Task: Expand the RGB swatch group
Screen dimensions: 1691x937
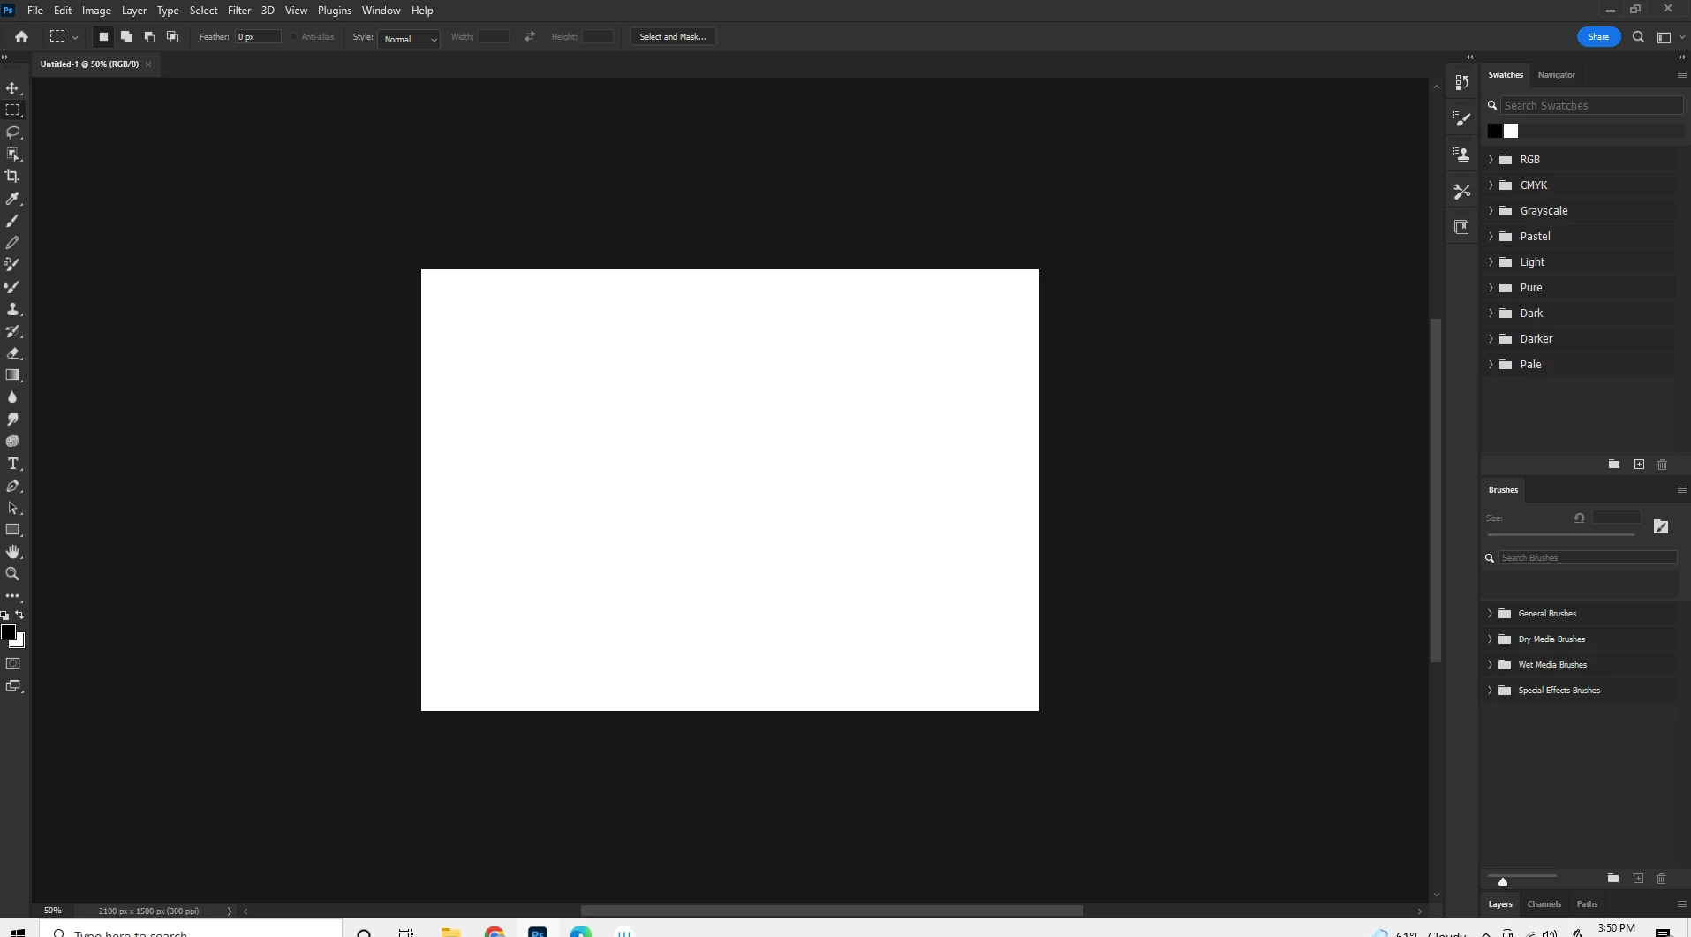Action: point(1491,160)
